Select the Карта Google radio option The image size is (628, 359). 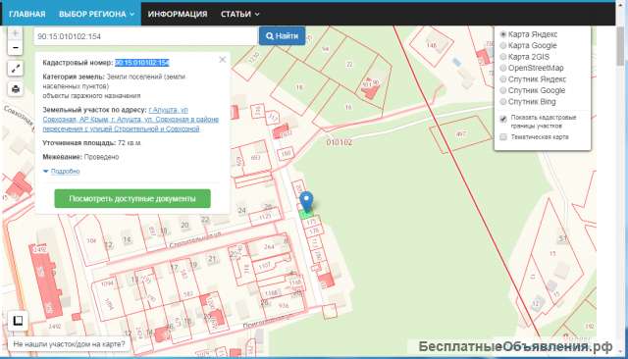[503, 46]
